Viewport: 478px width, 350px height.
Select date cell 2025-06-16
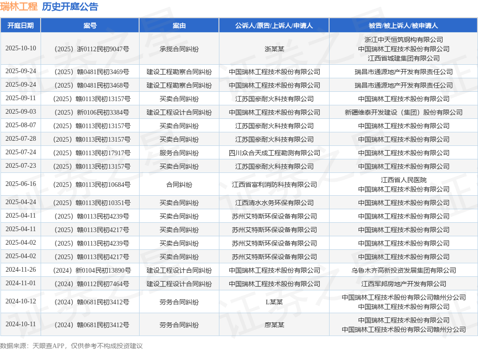[21, 184]
